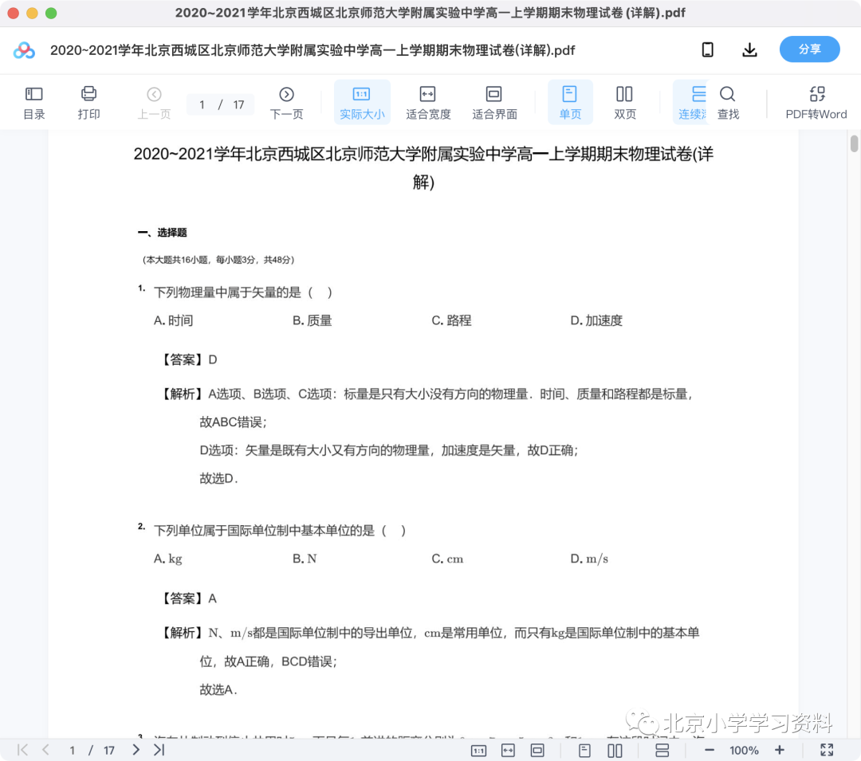Go to next page (下一页) button

(x=286, y=103)
